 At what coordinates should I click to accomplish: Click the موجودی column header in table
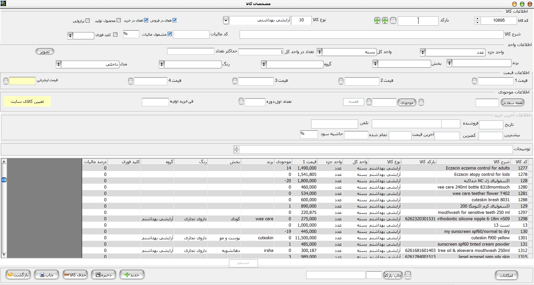pos(283,162)
